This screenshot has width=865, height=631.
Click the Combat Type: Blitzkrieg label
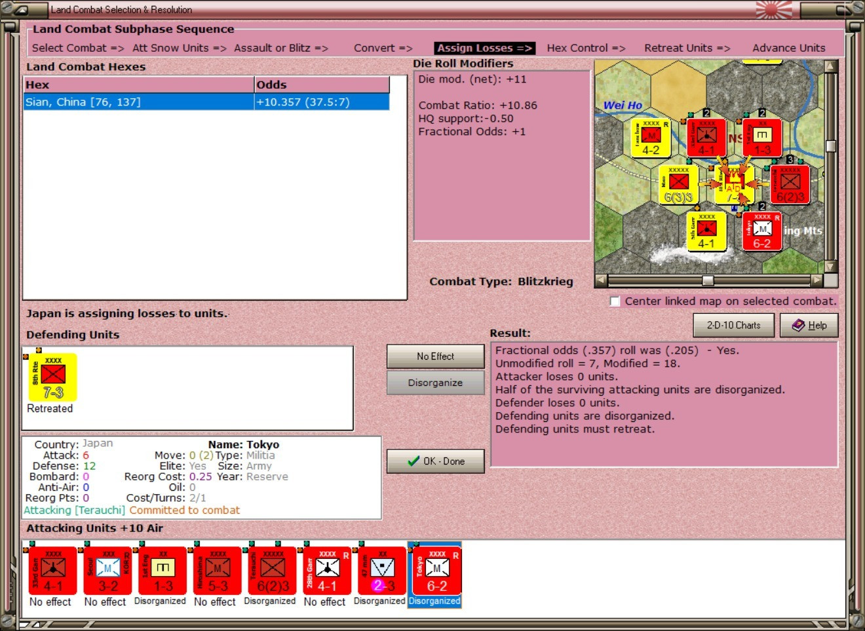pos(501,282)
